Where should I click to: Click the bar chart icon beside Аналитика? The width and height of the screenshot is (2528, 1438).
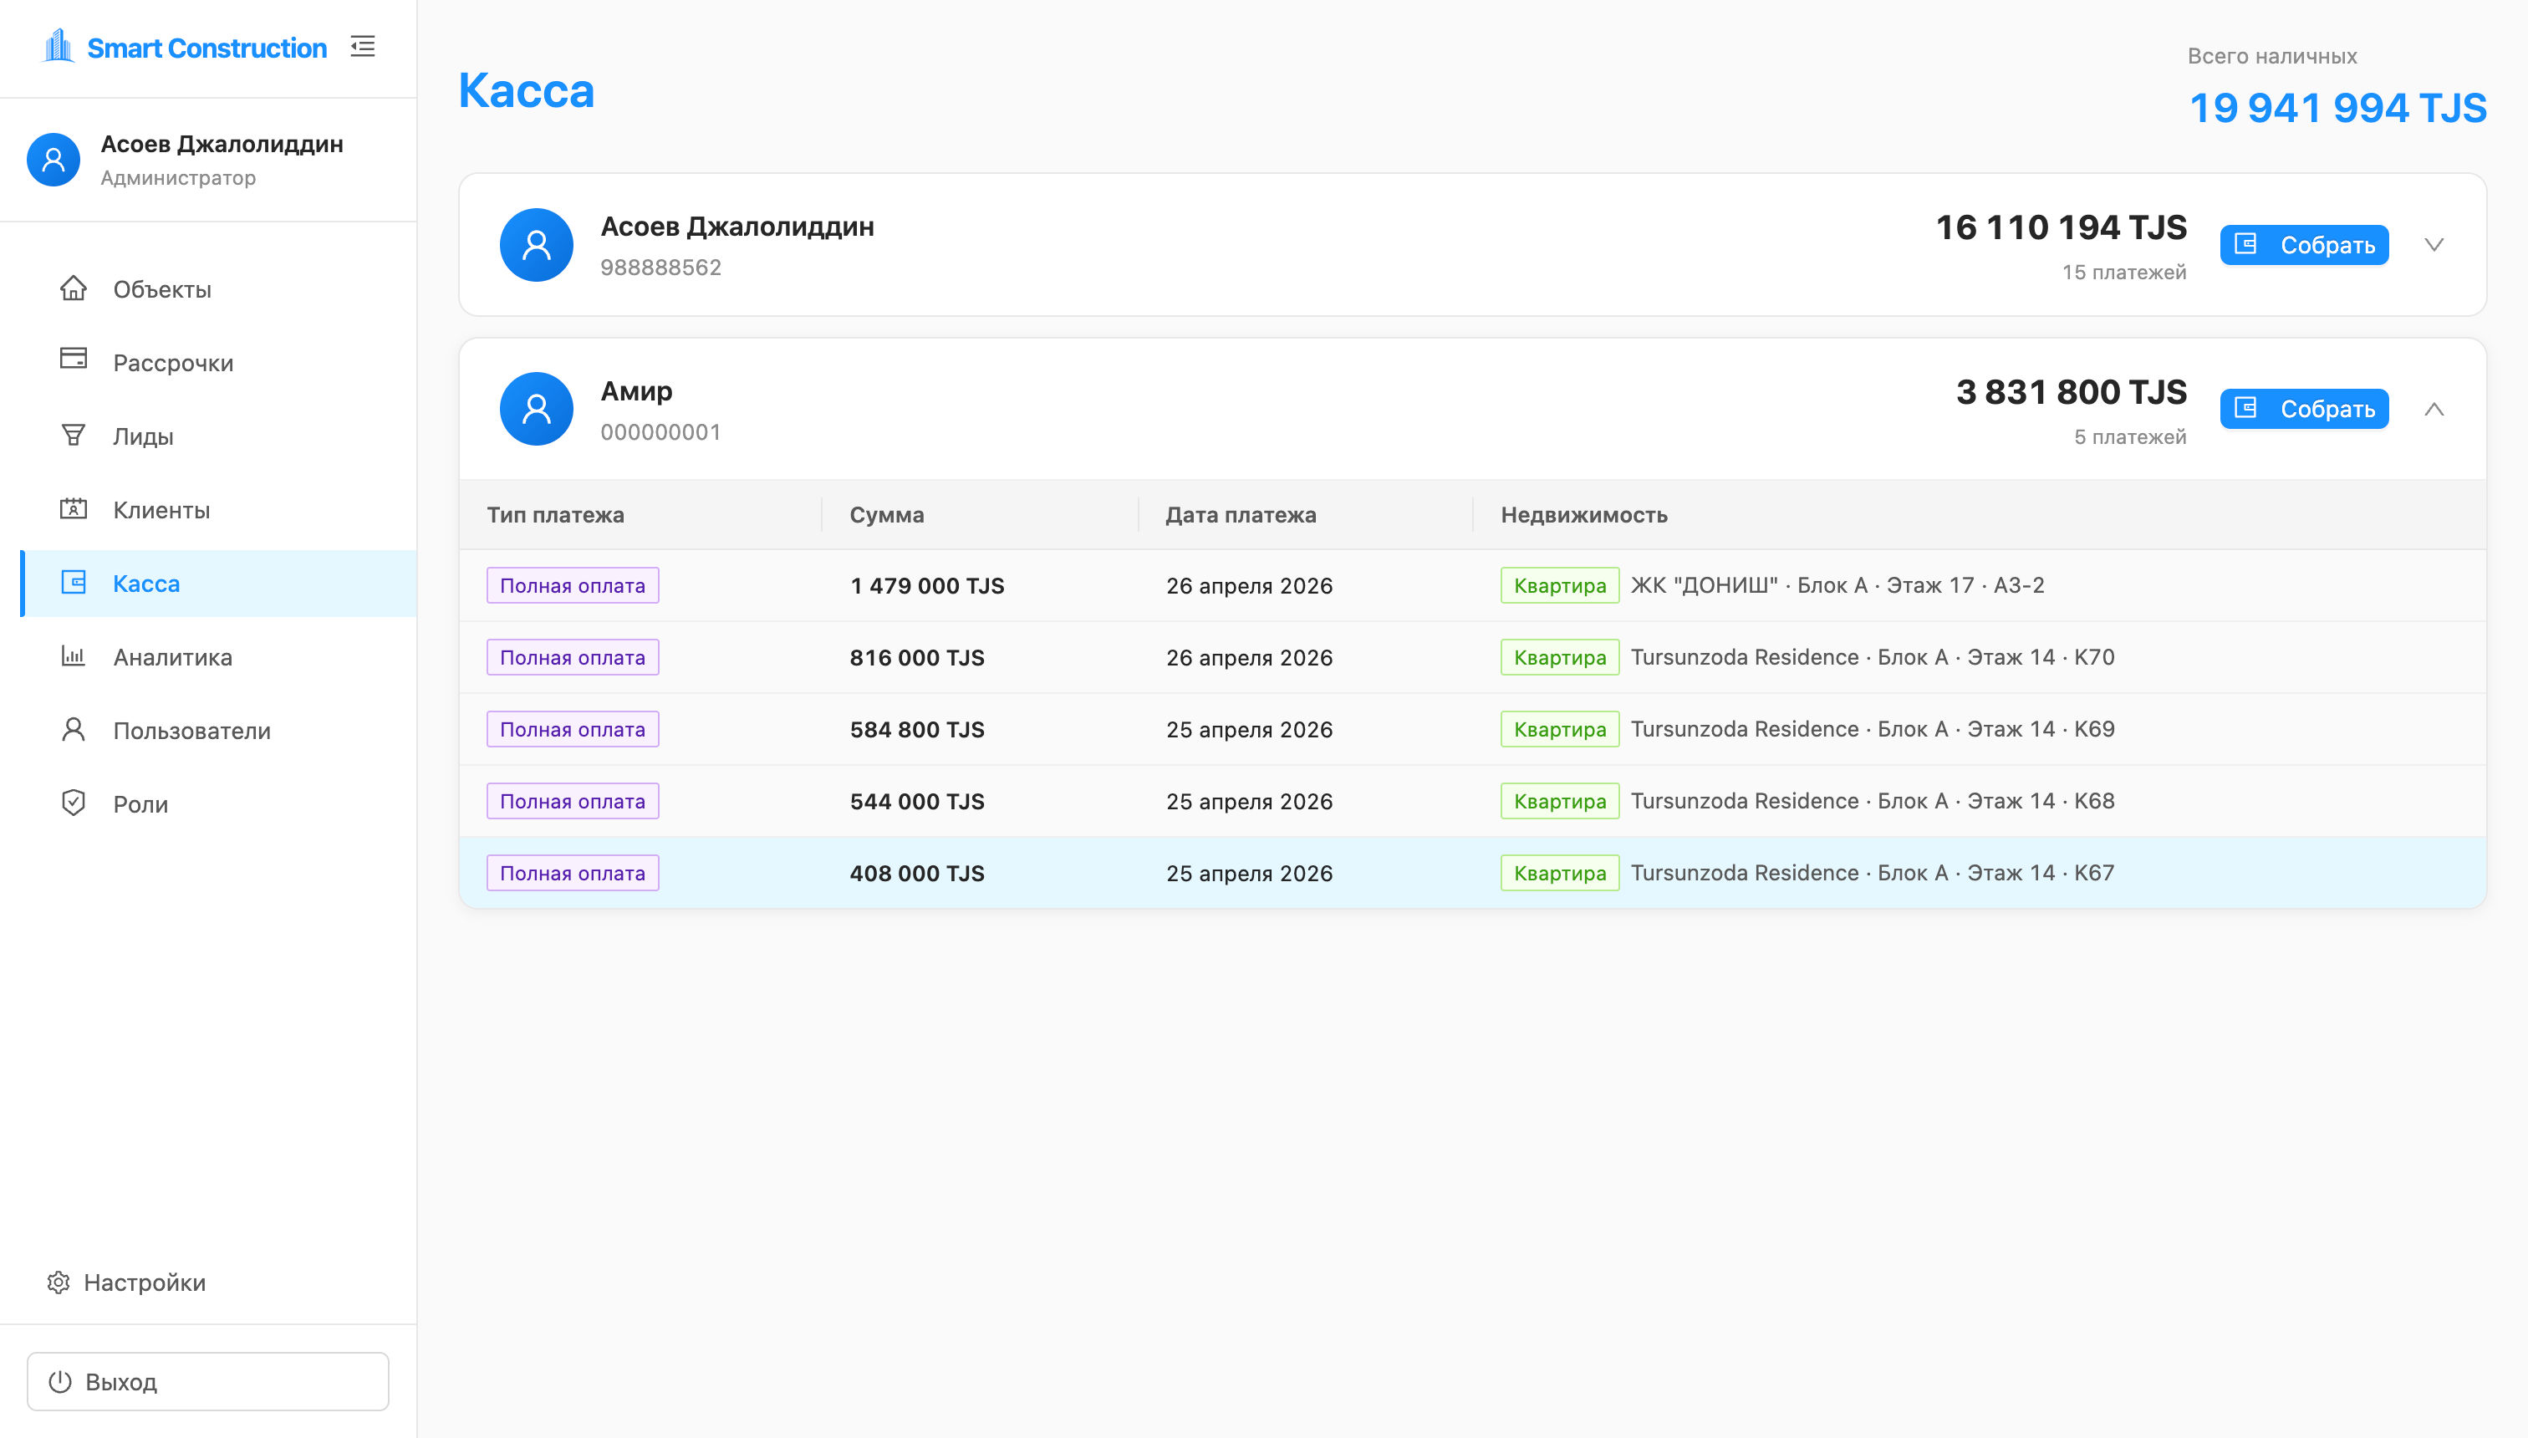[x=73, y=655]
